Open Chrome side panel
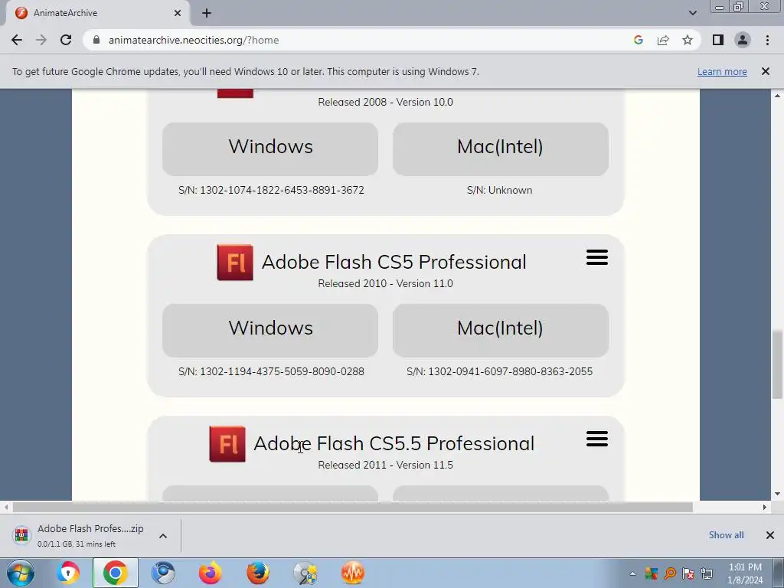The image size is (784, 588). coord(718,40)
